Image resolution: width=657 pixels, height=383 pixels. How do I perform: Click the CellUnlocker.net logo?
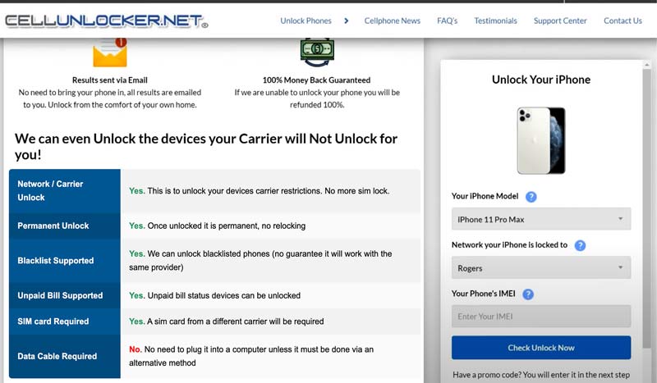coord(107,21)
